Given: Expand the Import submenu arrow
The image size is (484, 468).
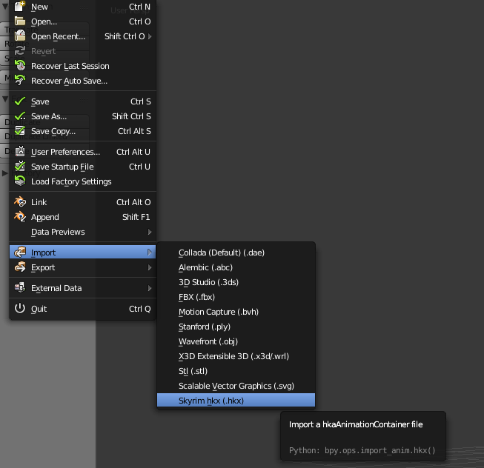Looking at the screenshot, I should tap(150, 253).
